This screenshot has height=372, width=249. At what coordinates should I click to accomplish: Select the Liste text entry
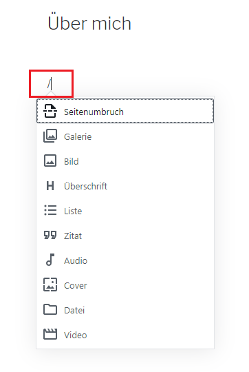point(73,211)
